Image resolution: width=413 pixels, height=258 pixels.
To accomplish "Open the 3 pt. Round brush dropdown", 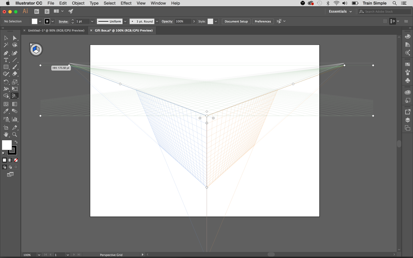I will coord(157,21).
